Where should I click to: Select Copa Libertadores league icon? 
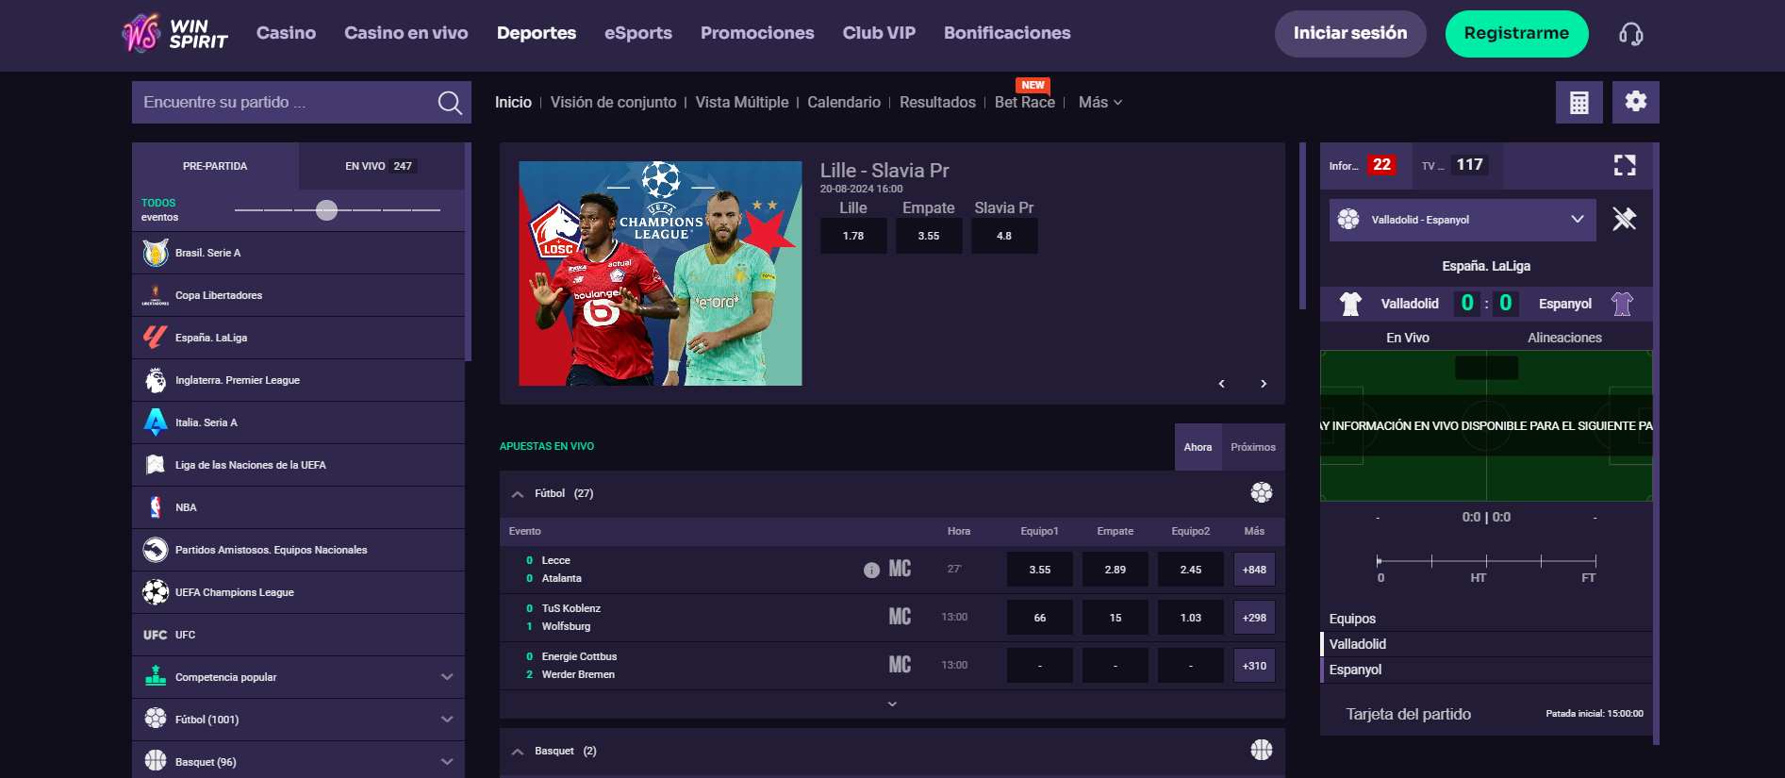(156, 295)
